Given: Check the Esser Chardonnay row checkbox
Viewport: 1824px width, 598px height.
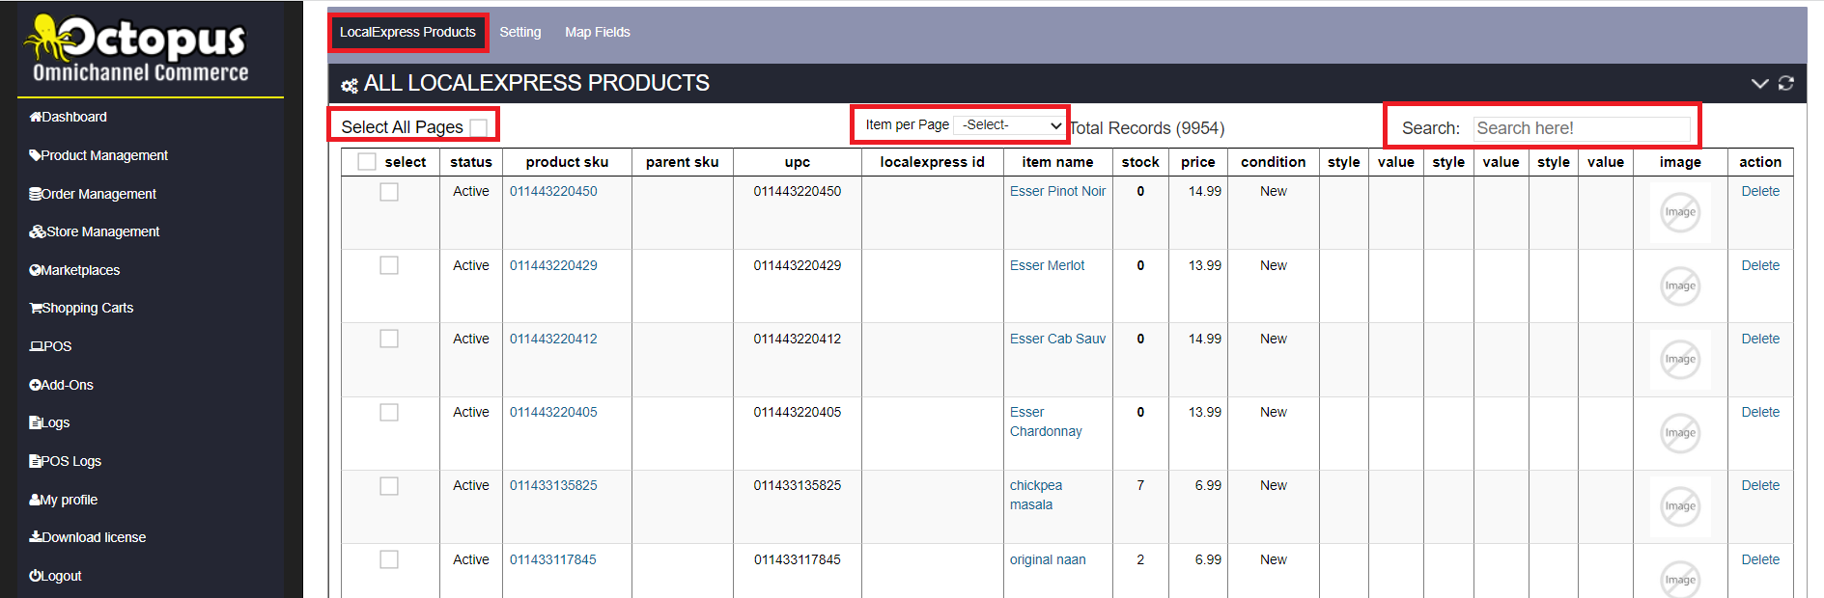Looking at the screenshot, I should pos(389,413).
